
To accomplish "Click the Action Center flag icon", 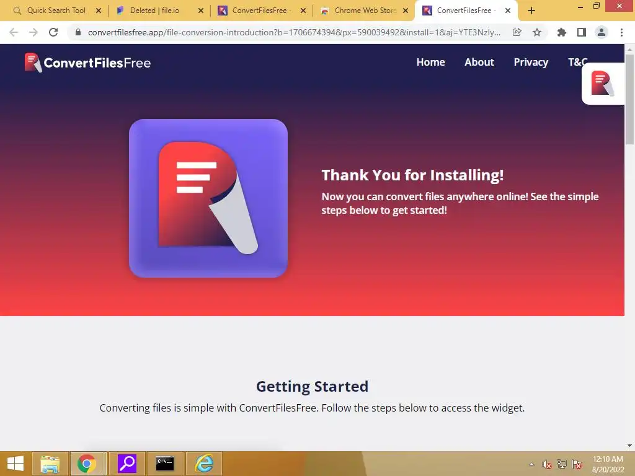I will tap(577, 464).
